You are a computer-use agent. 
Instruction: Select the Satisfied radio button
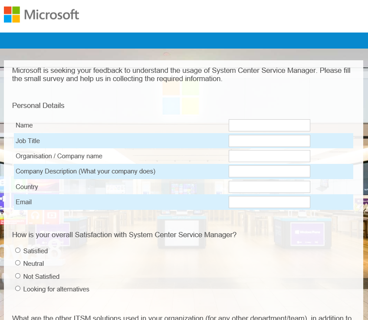coord(18,250)
